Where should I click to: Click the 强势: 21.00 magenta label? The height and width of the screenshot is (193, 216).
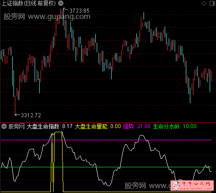137,126
